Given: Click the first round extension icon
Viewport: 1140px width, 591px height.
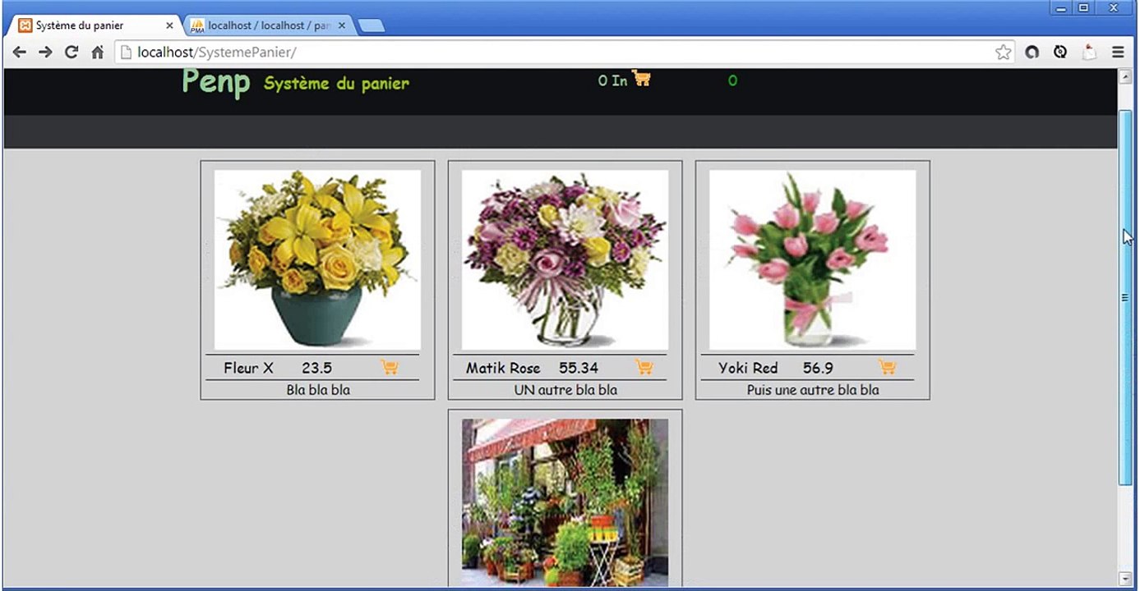Looking at the screenshot, I should [1032, 53].
